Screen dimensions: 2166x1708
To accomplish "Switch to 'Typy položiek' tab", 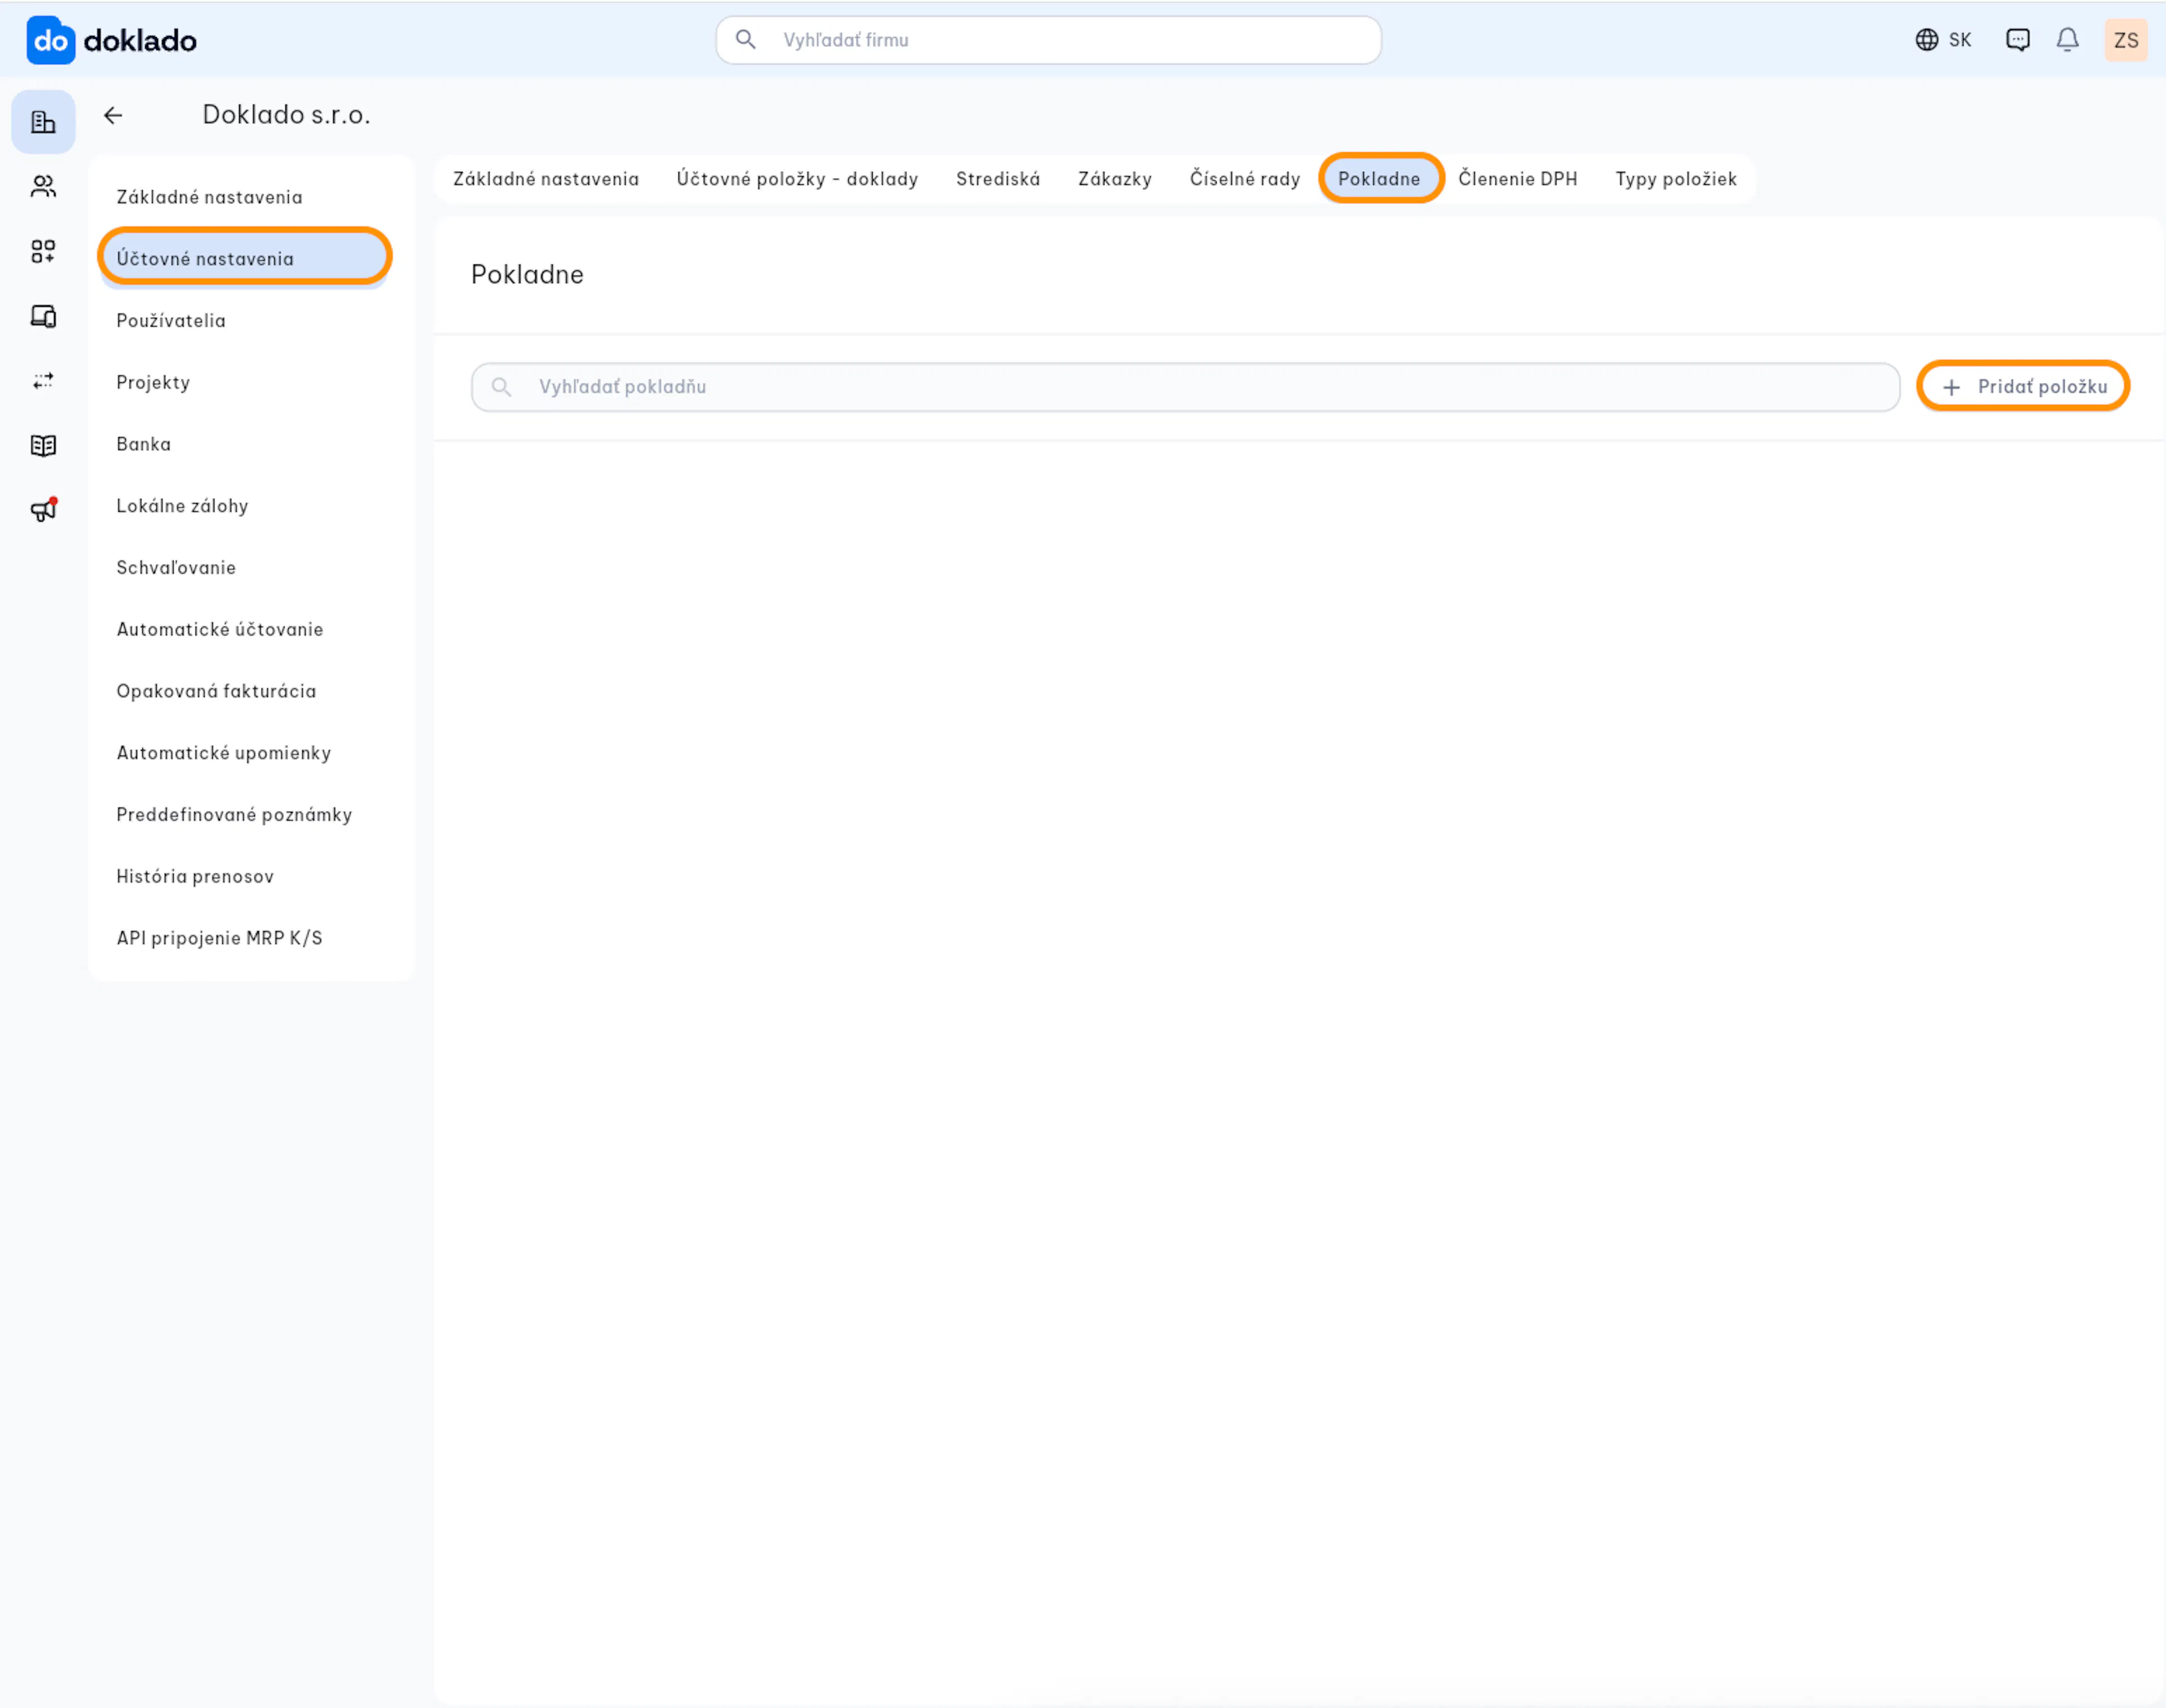I will tap(1676, 179).
